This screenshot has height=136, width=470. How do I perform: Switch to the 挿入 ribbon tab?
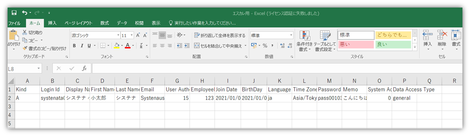click(52, 23)
